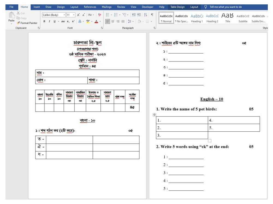Screen dimensions: 273x204
Task: Click in the Tell me what you want to do box
Action: click(x=226, y=7)
